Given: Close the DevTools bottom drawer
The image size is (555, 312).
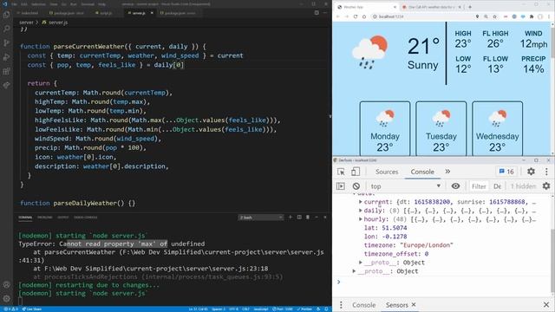Looking at the screenshot, I should (546, 304).
